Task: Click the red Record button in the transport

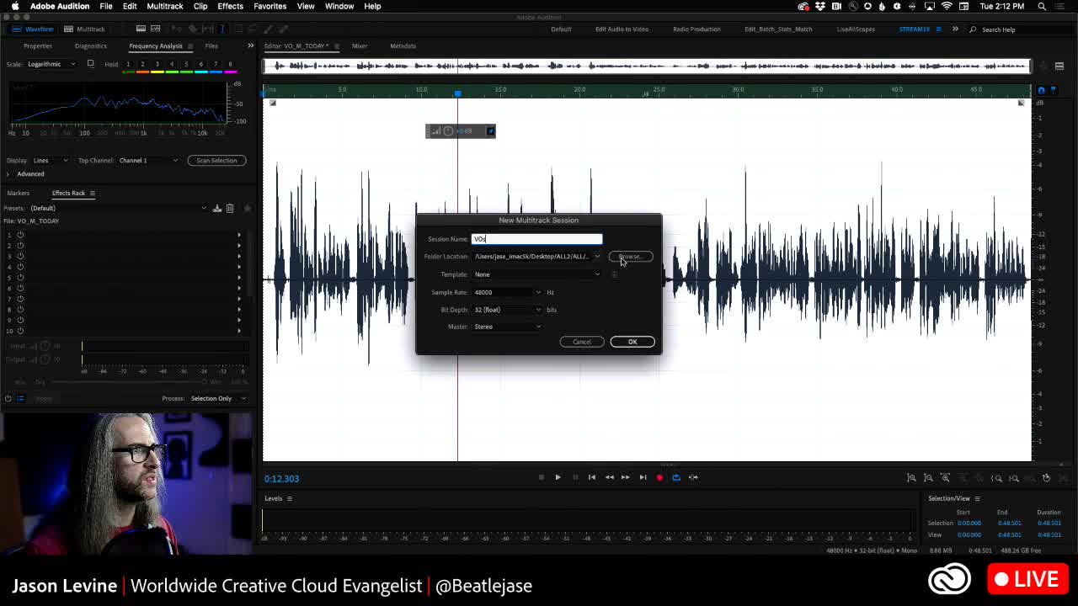Action: 659,477
